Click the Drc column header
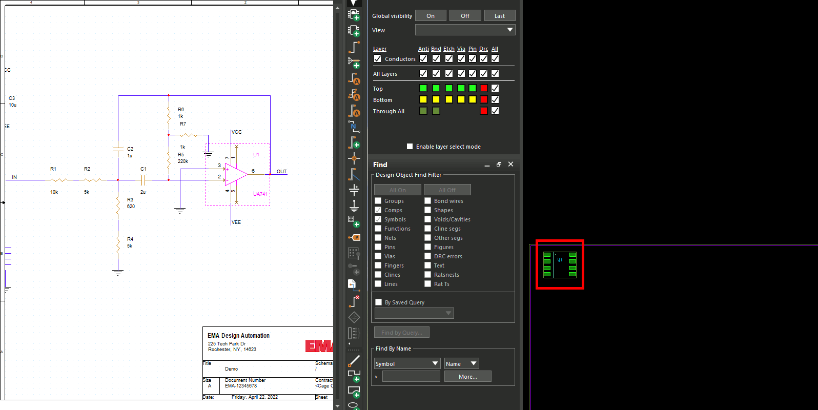818x410 pixels. 484,49
